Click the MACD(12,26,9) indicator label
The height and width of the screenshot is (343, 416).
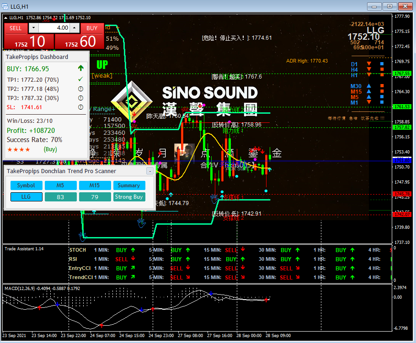pos(20,288)
